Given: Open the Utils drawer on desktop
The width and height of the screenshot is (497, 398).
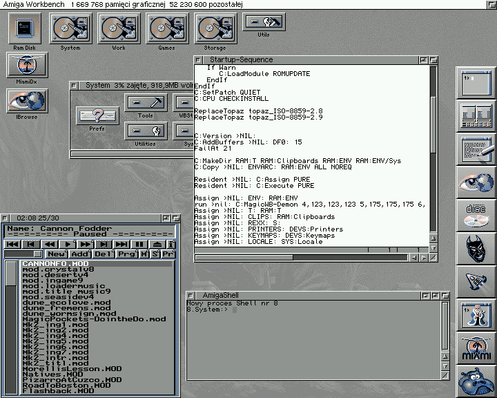Looking at the screenshot, I should 264,22.
